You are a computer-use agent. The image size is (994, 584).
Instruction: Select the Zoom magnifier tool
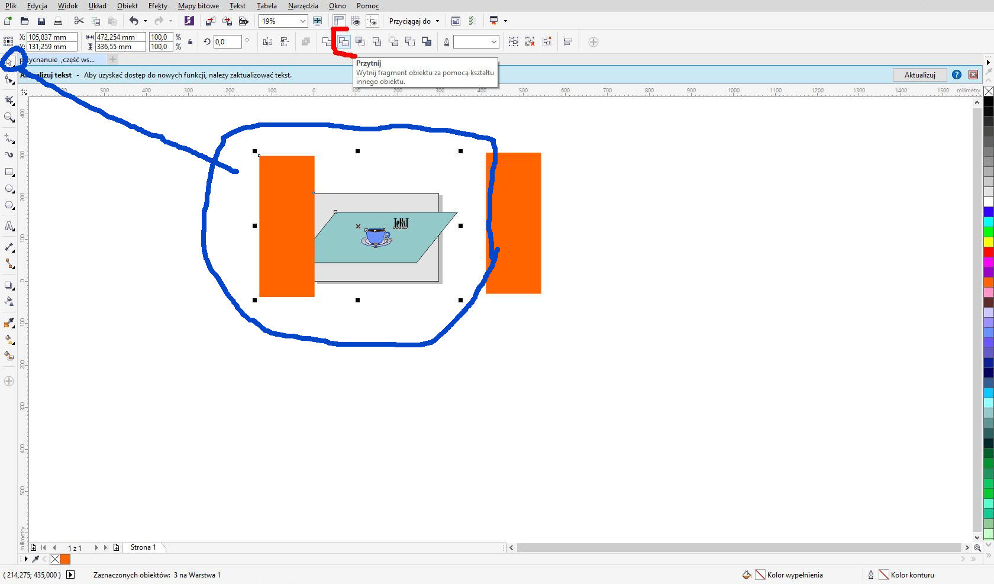click(x=9, y=117)
